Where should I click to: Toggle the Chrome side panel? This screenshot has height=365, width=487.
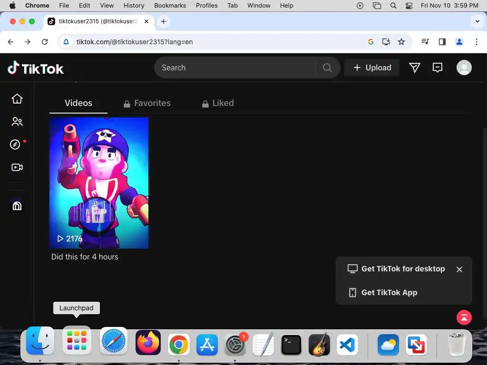point(442,42)
